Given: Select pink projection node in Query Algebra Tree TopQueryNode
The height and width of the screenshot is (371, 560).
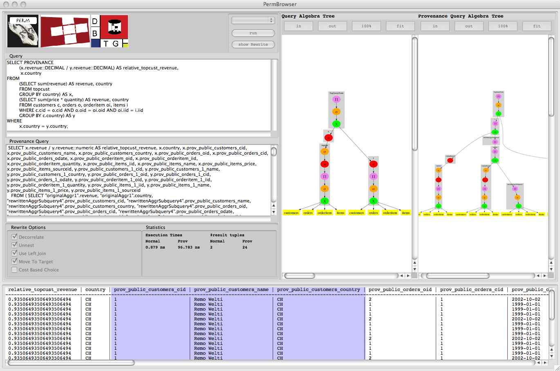Looking at the screenshot, I should point(336,99).
